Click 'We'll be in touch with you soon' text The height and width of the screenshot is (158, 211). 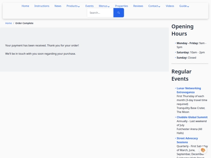click(41, 53)
